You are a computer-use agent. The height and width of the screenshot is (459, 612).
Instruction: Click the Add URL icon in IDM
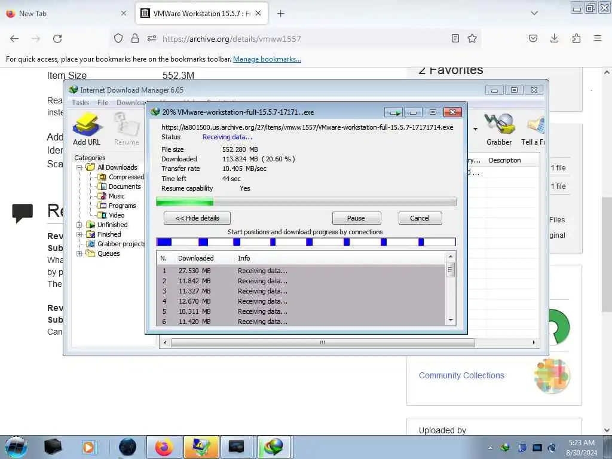[x=87, y=129]
